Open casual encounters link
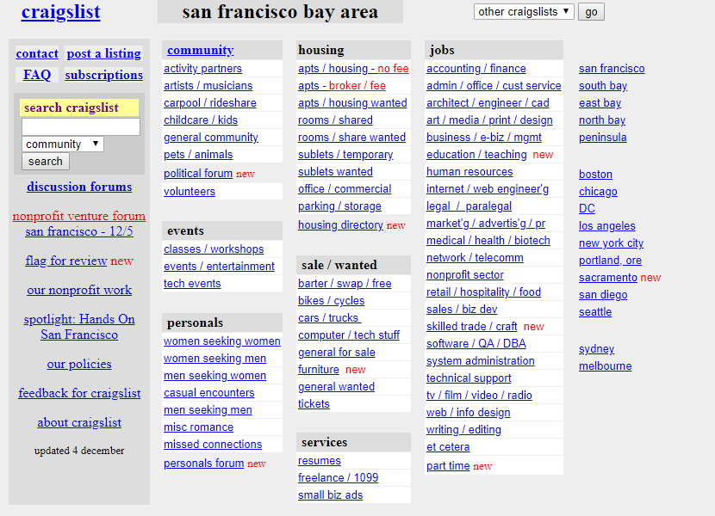 [208, 392]
